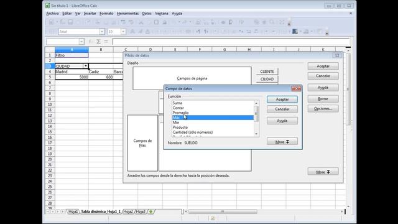Open the Datos menu
Viewport: 398px width, 224px height.
(x=147, y=13)
